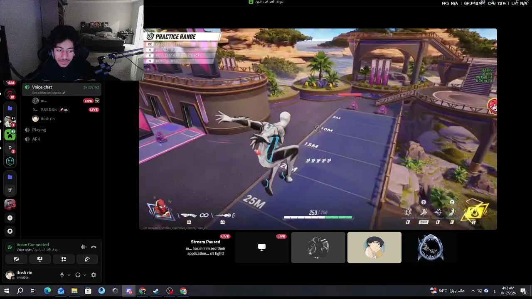Image resolution: width=532 pixels, height=299 pixels.
Task: Start an activity button
Action: click(x=64, y=259)
